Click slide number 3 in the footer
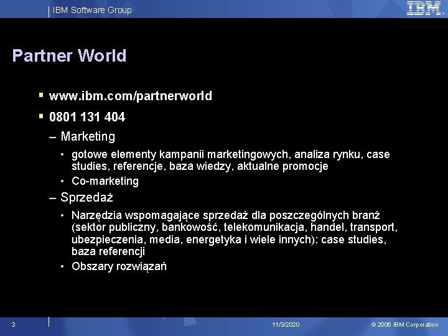The width and height of the screenshot is (448, 336). click(14, 325)
